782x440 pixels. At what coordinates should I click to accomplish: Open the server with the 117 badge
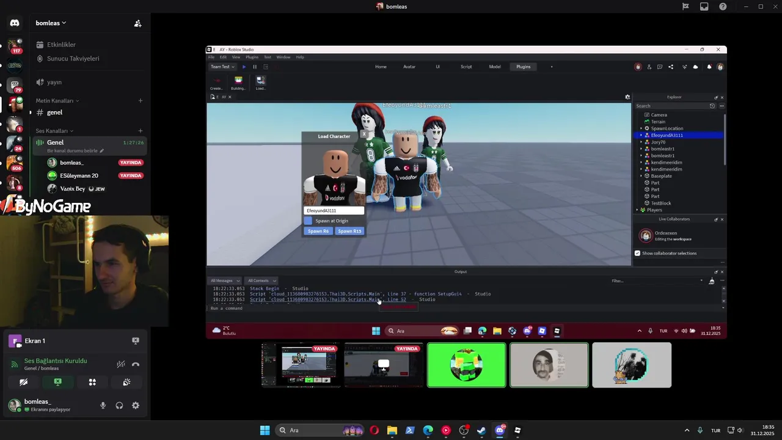point(15,46)
